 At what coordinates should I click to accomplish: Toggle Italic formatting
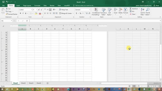tap(23, 13)
